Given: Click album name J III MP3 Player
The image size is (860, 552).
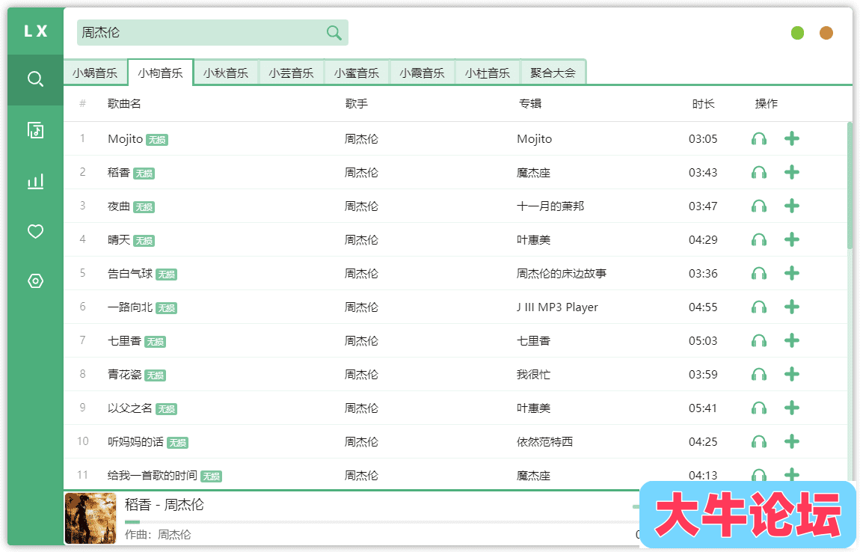Looking at the screenshot, I should 557,307.
